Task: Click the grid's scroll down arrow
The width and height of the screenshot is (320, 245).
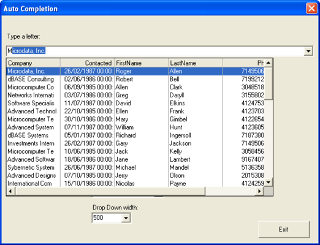Action: click(269, 183)
